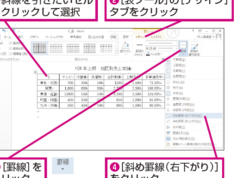Image resolution: width=250 pixels, height=178 pixels.
Task: Toggle グリッド線の表示(G) menu item
Action: click(194, 139)
